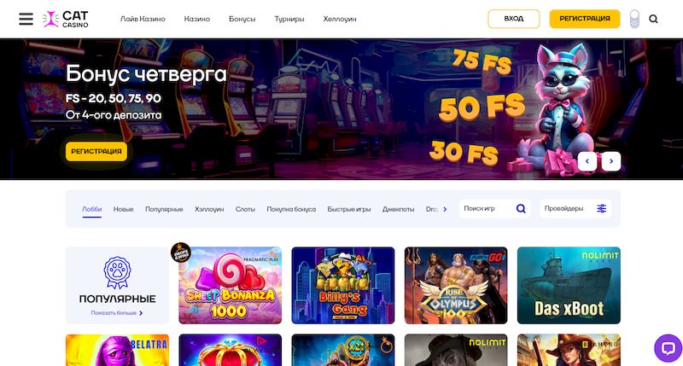Viewport: 683px width, 366px height.
Task: Open the live chat bubble
Action: [668, 348]
